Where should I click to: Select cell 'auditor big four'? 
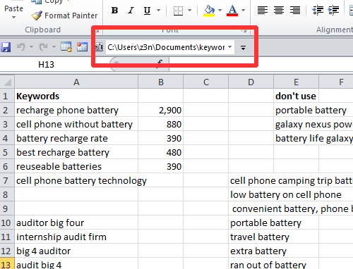[76, 223]
